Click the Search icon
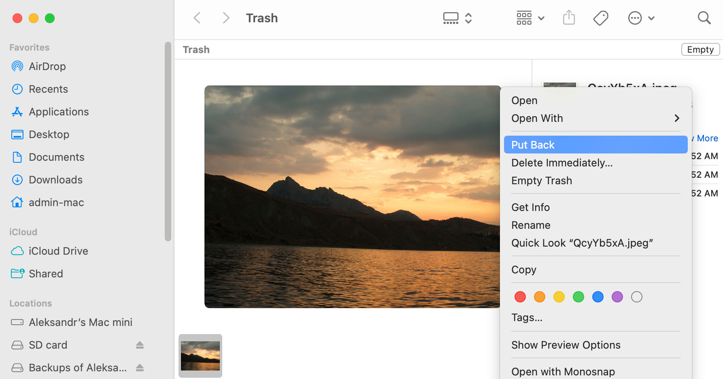 (704, 18)
